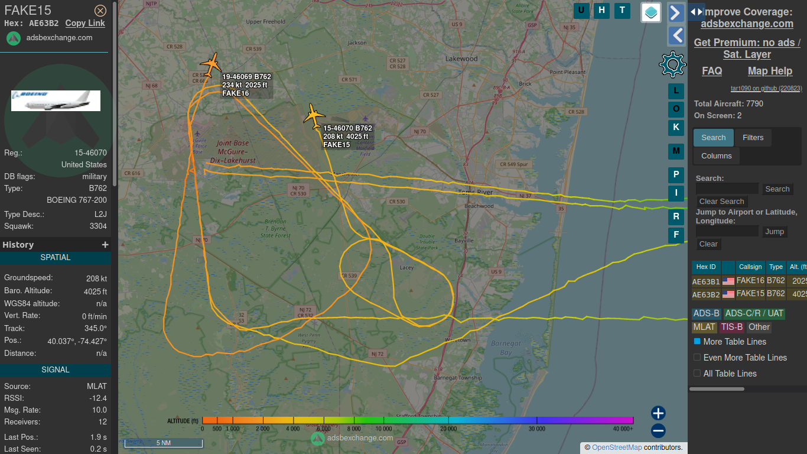807x454 pixels.
Task: Click the Clear Search button
Action: click(x=722, y=202)
